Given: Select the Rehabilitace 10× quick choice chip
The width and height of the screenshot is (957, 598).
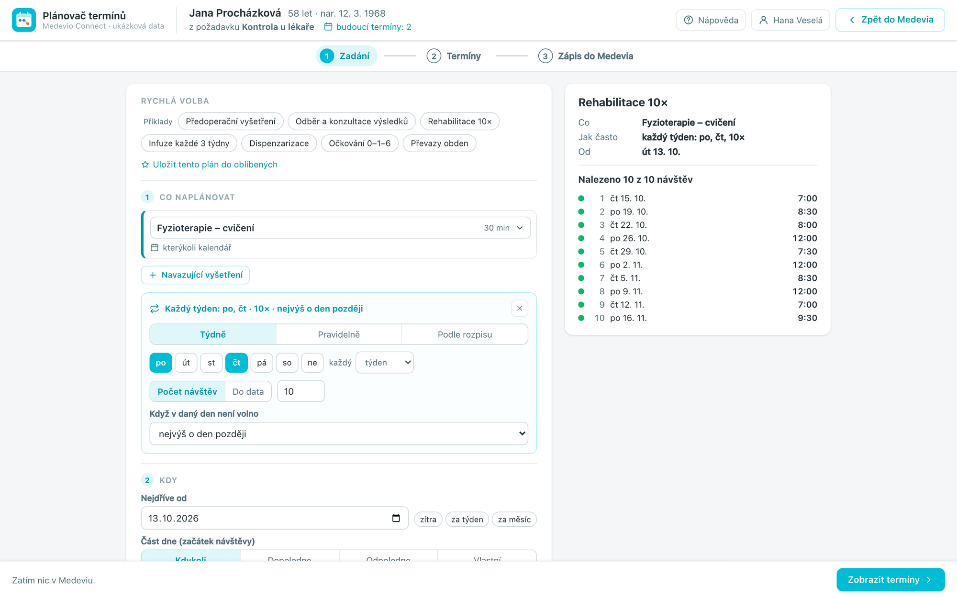Looking at the screenshot, I should pos(460,122).
